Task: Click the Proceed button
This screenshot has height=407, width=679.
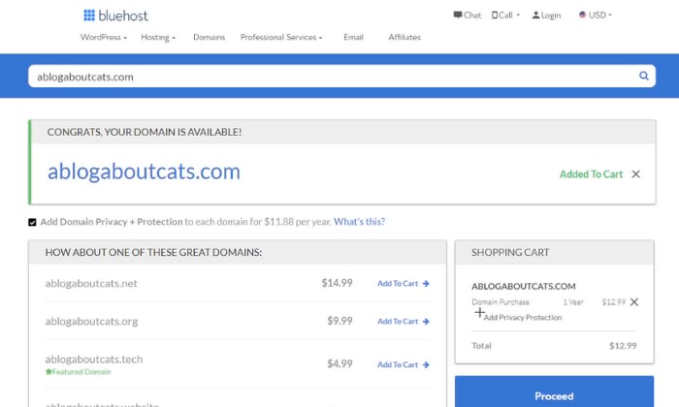Action: pyautogui.click(x=554, y=391)
